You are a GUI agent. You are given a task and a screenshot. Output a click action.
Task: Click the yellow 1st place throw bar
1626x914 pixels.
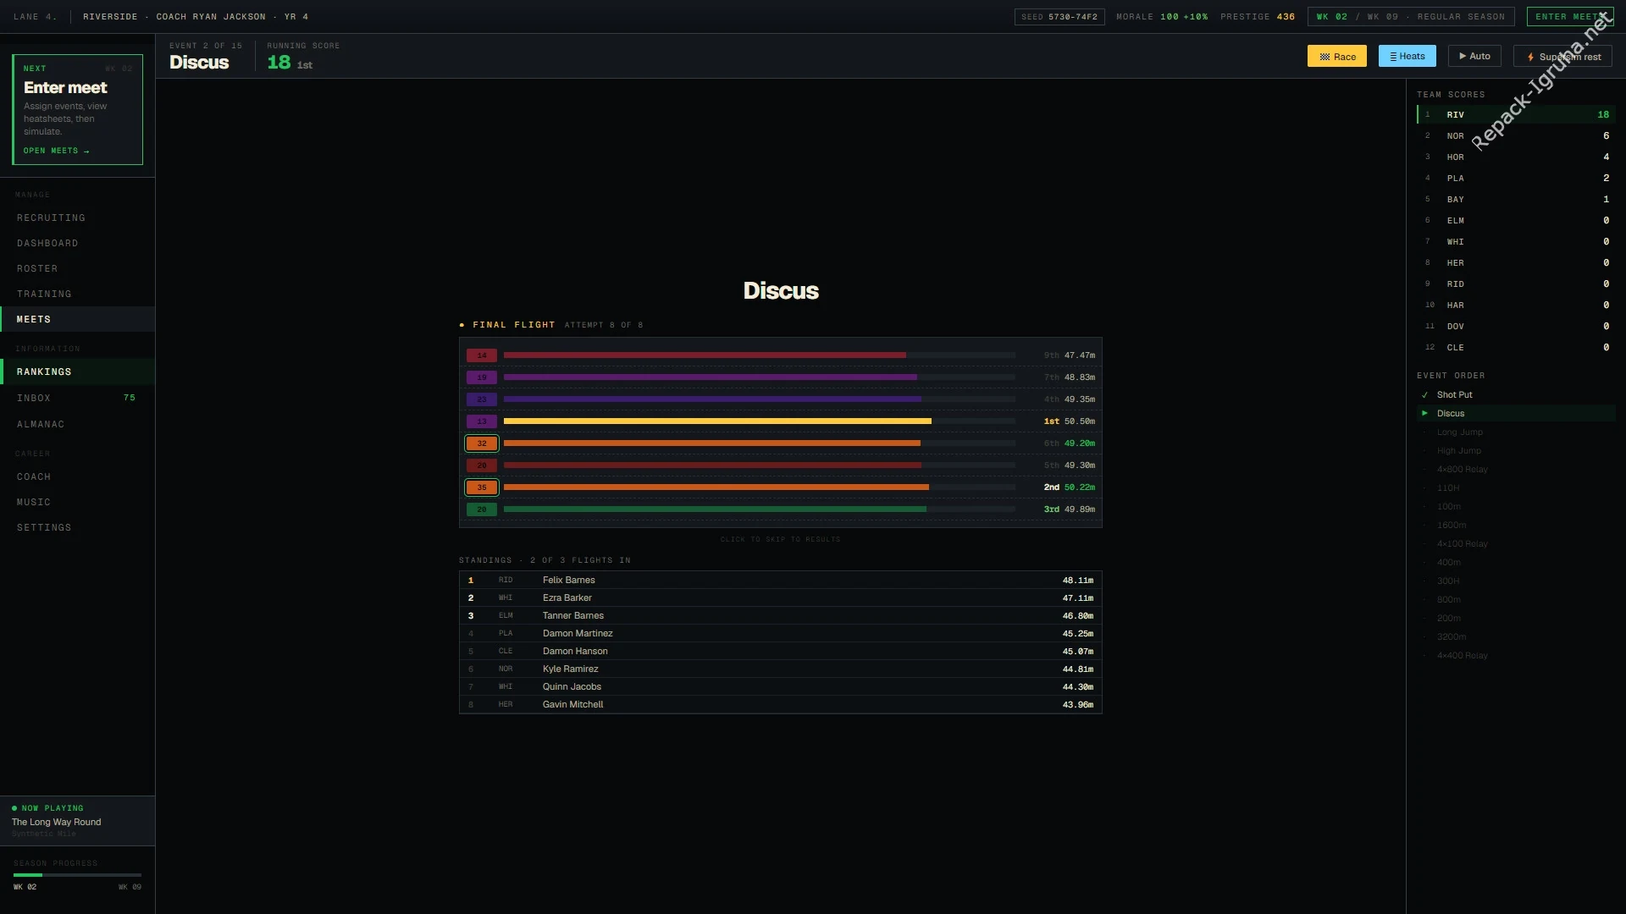[x=717, y=421]
